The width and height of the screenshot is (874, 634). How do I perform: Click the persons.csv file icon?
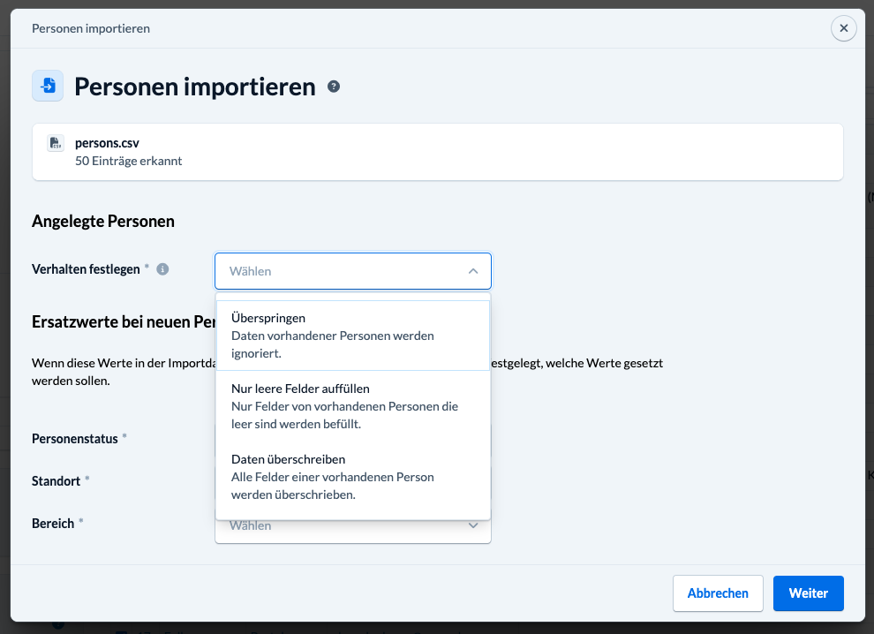(56, 143)
